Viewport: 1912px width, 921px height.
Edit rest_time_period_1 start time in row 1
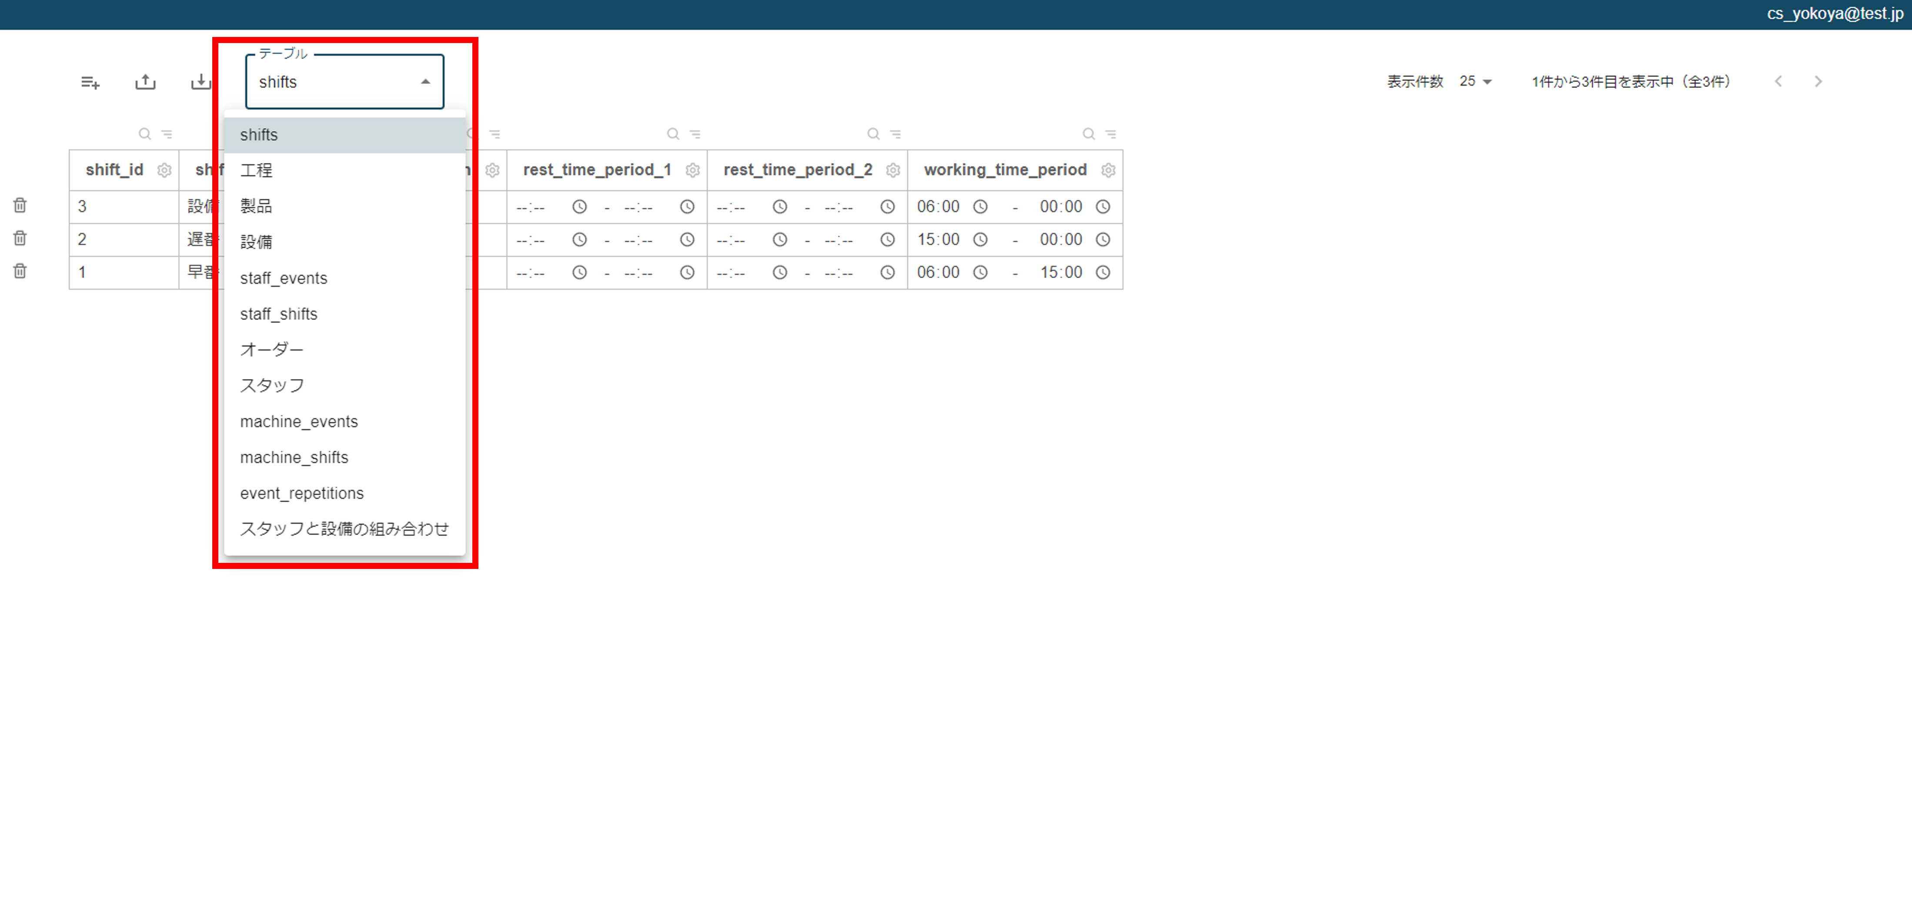[531, 273]
